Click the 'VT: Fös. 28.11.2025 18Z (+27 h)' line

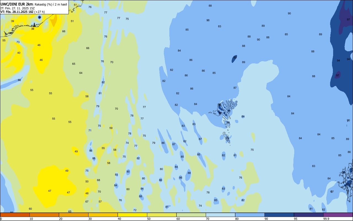coord(23,12)
